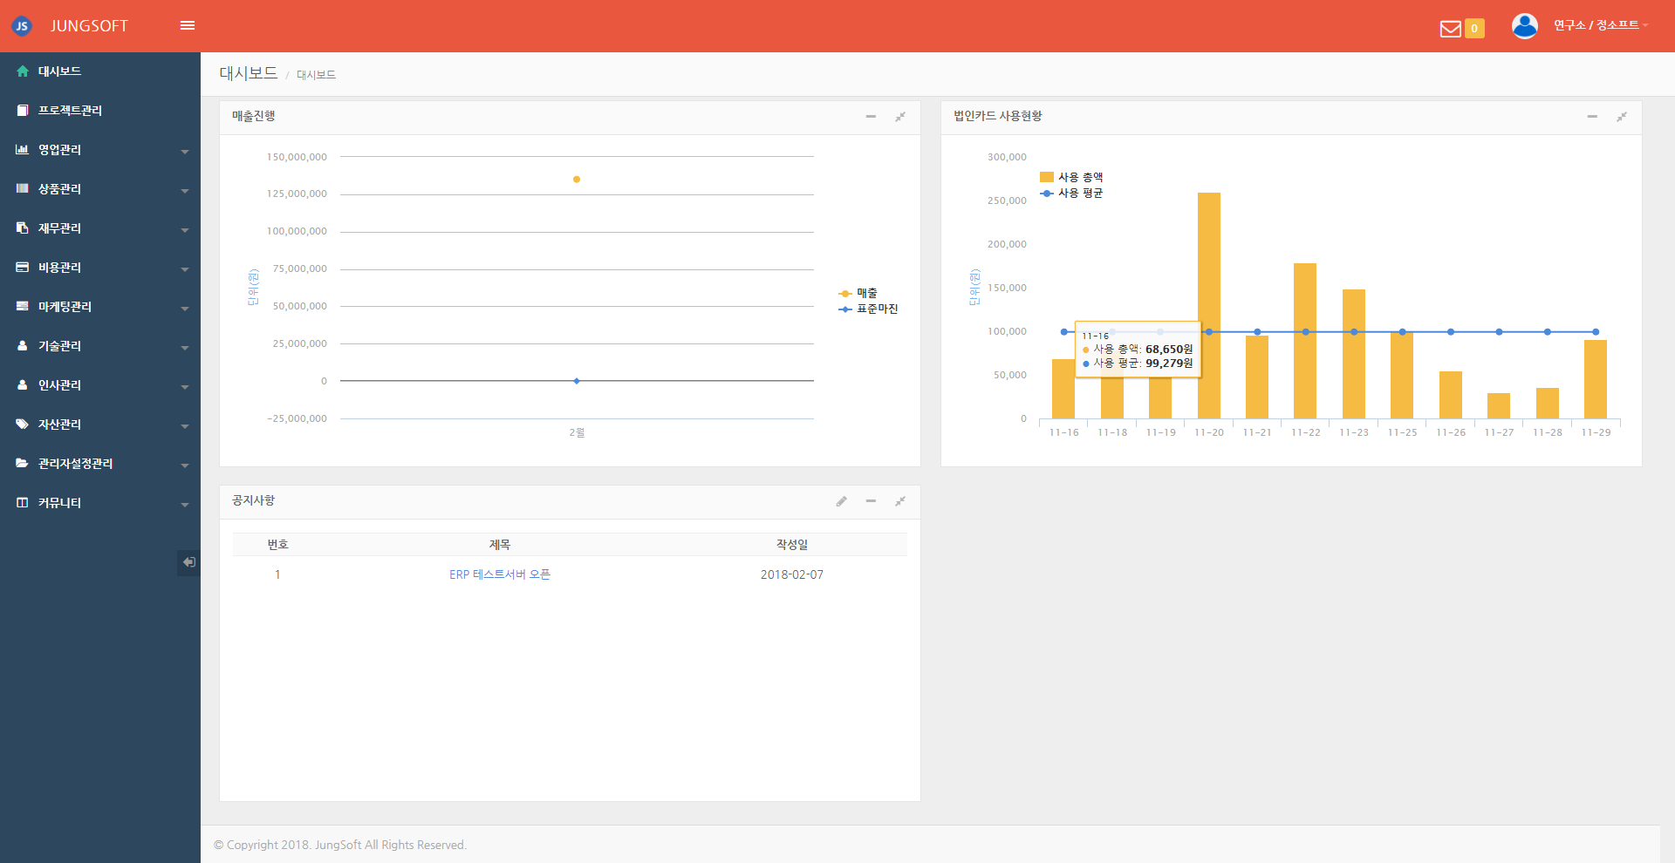Viewport: 1675px width, 863px height.
Task: Open the mail envelope notifications icon
Action: [1450, 29]
